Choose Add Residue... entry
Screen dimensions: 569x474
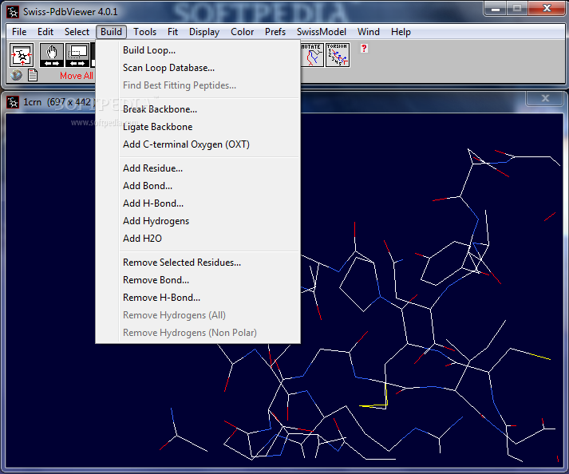pos(198,168)
